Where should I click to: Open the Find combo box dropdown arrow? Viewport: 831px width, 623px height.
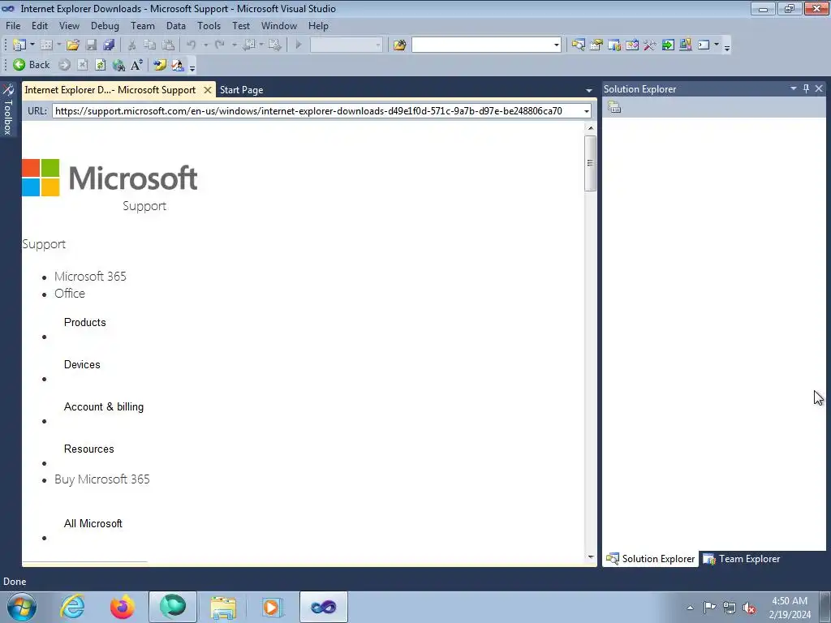556,45
